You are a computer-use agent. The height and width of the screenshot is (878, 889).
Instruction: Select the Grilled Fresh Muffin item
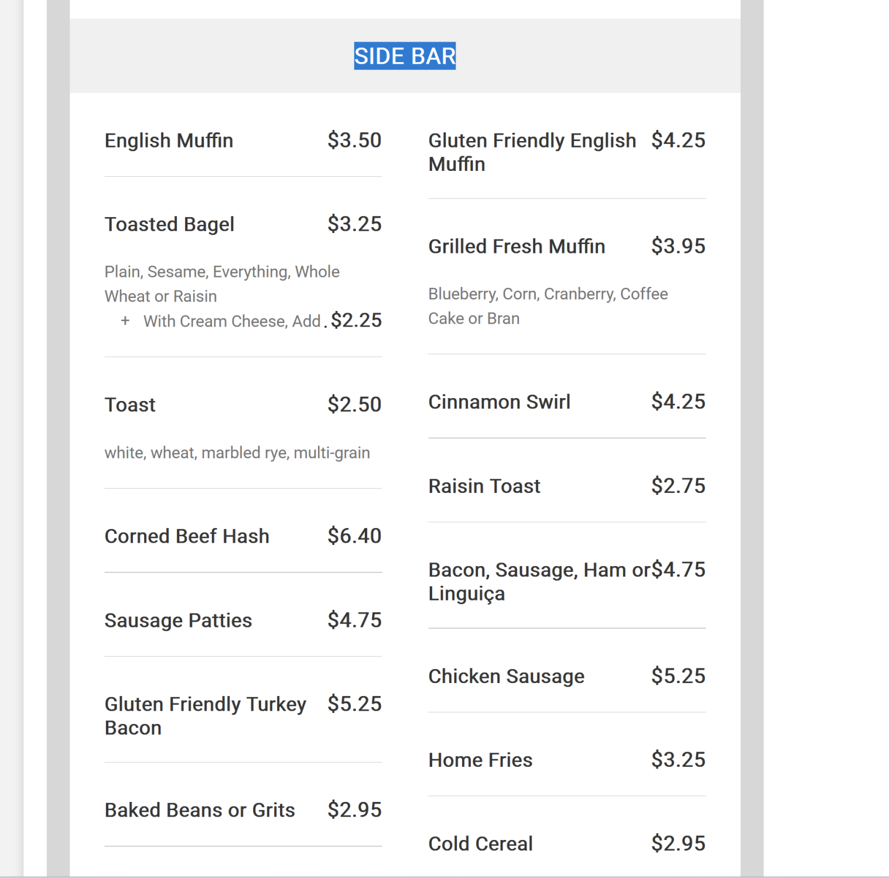[517, 246]
